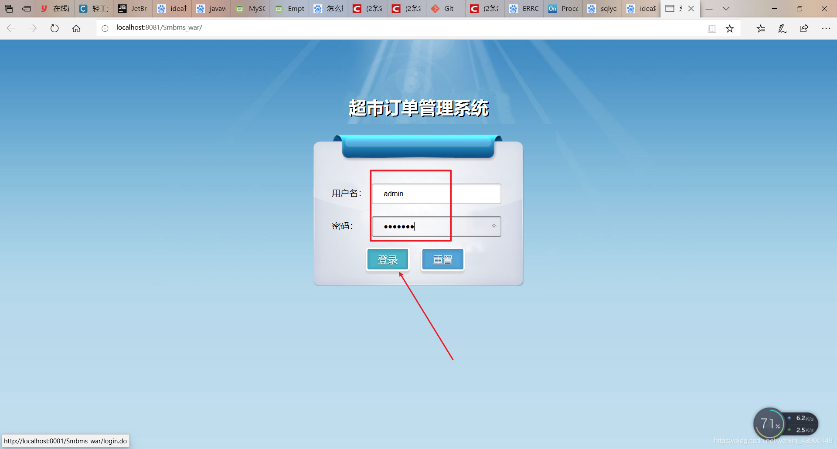837x449 pixels.
Task: Toggle password visibility with the eye icon
Action: 494,226
